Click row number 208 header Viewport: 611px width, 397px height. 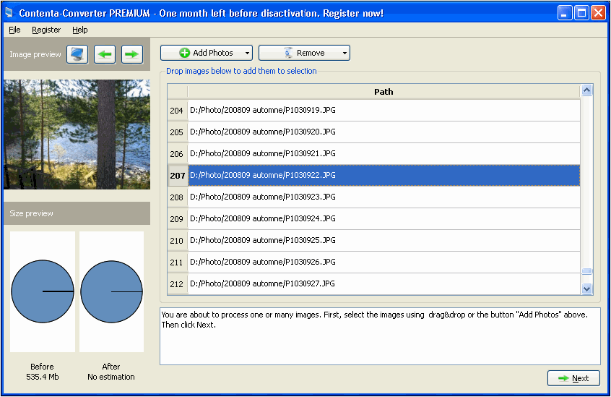[x=177, y=197]
